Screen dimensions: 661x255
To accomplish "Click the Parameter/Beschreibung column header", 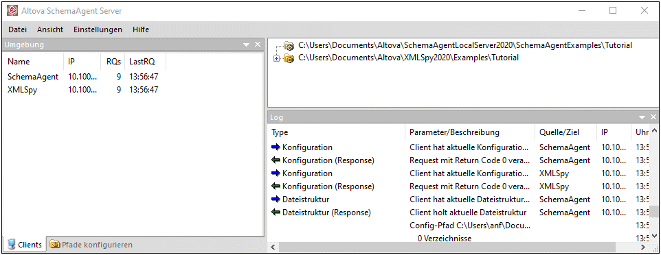I will coord(469,132).
